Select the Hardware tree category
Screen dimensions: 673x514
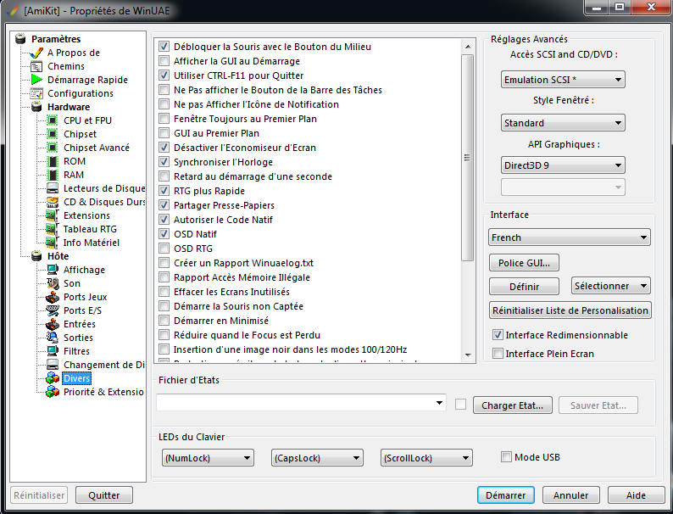(69, 107)
